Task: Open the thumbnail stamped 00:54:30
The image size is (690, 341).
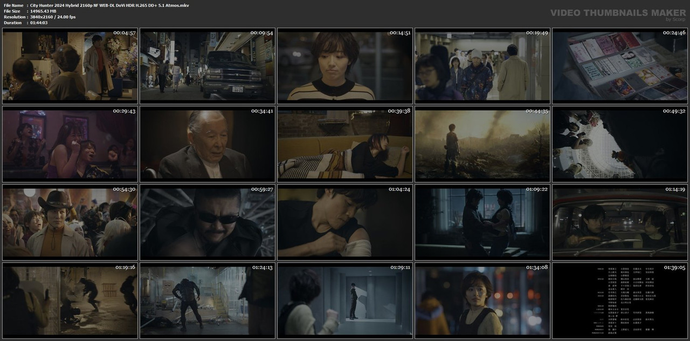Action: (70, 222)
